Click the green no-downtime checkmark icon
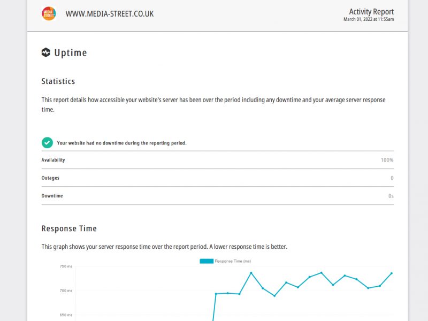The image size is (428, 321). point(47,143)
